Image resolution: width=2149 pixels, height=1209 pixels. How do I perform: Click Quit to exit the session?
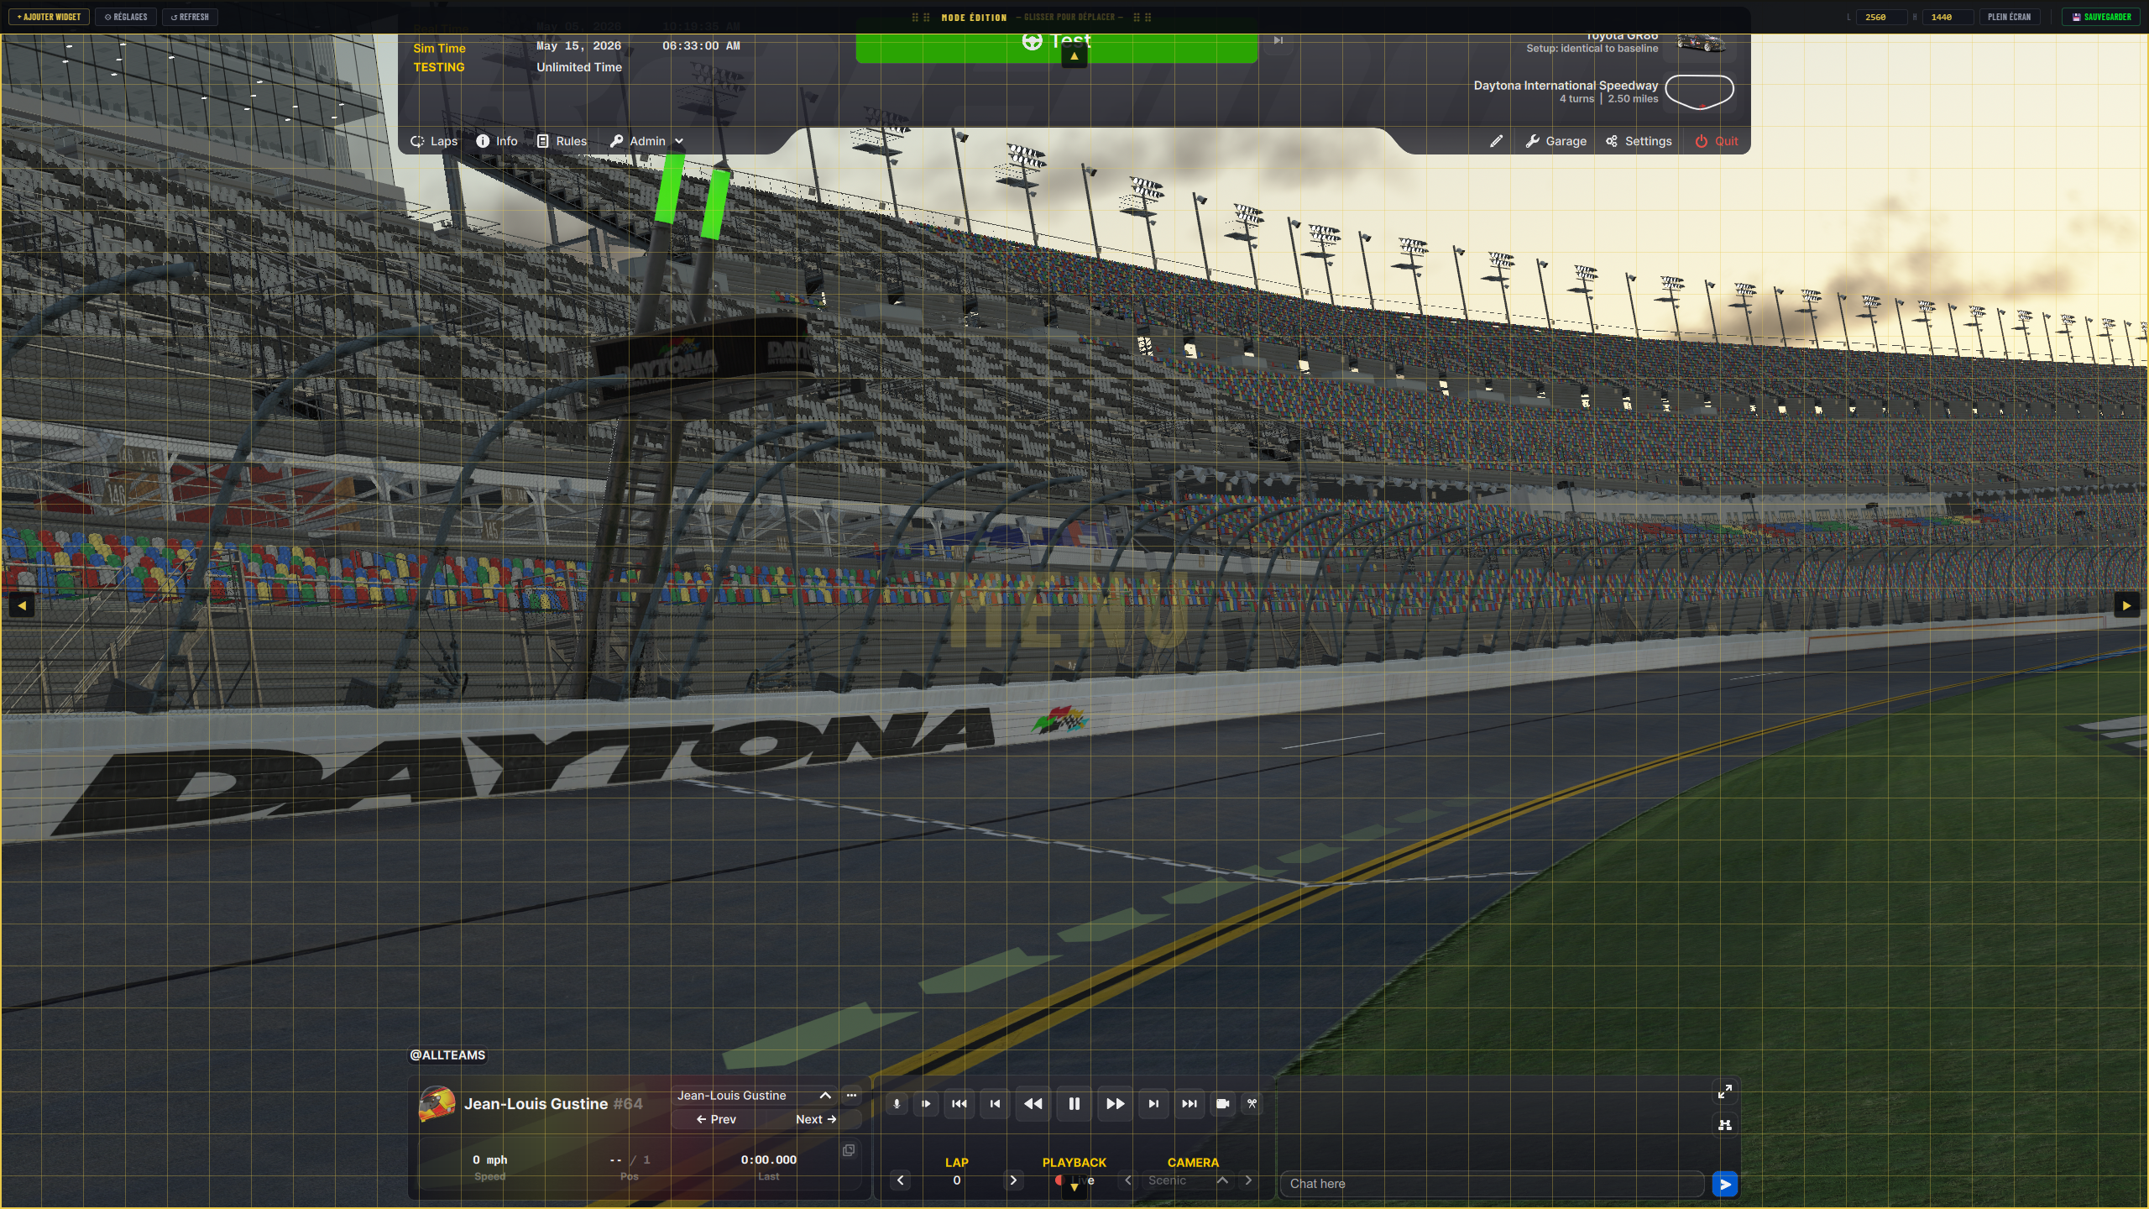coord(1716,141)
